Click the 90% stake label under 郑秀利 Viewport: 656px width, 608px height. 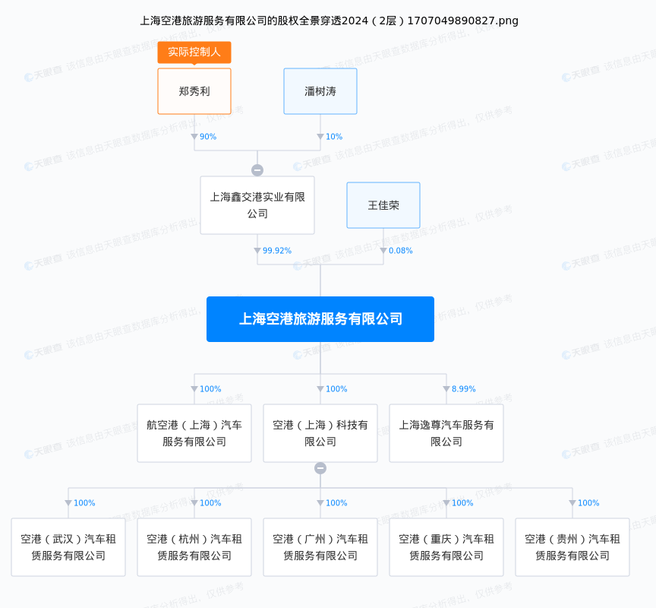(208, 137)
